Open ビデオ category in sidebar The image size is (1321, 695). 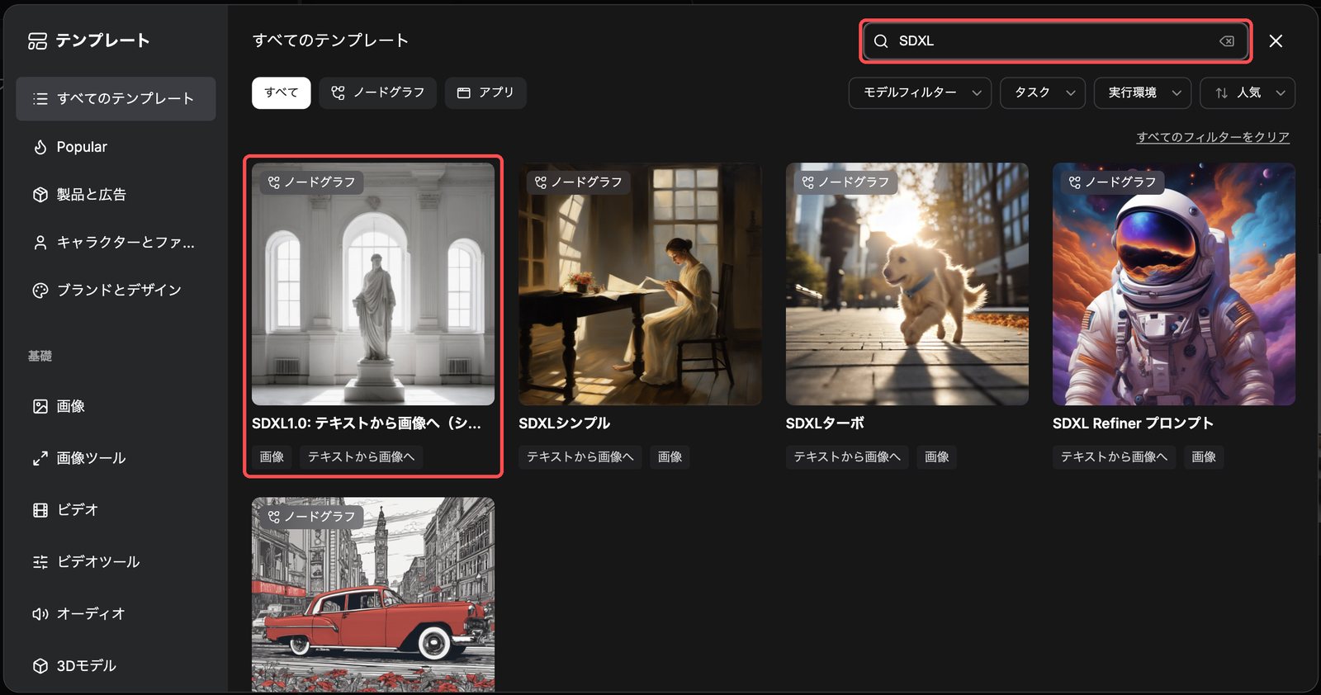(x=116, y=510)
